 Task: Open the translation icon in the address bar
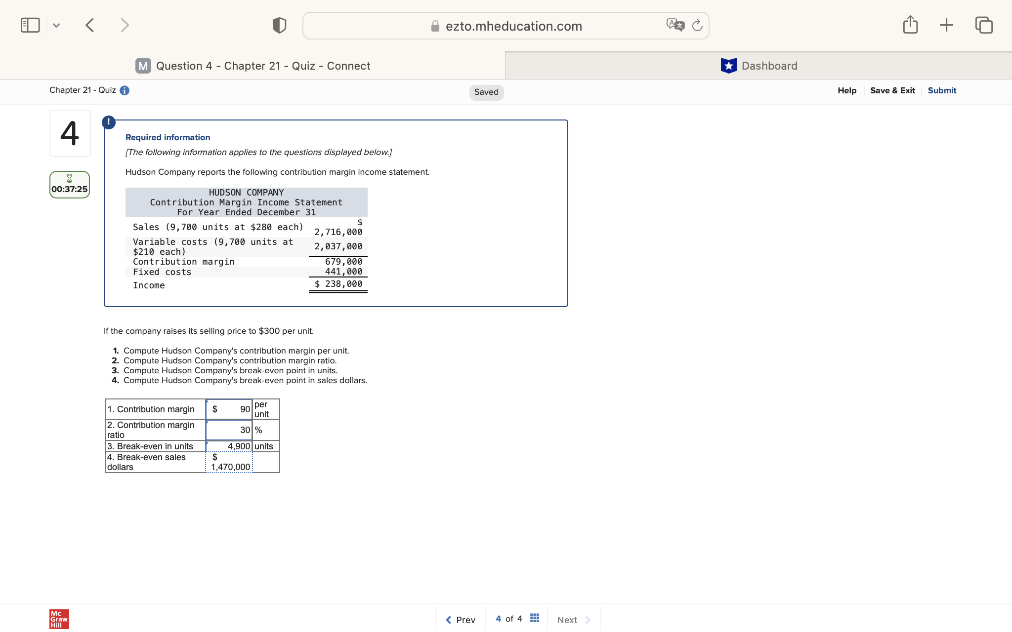675,25
